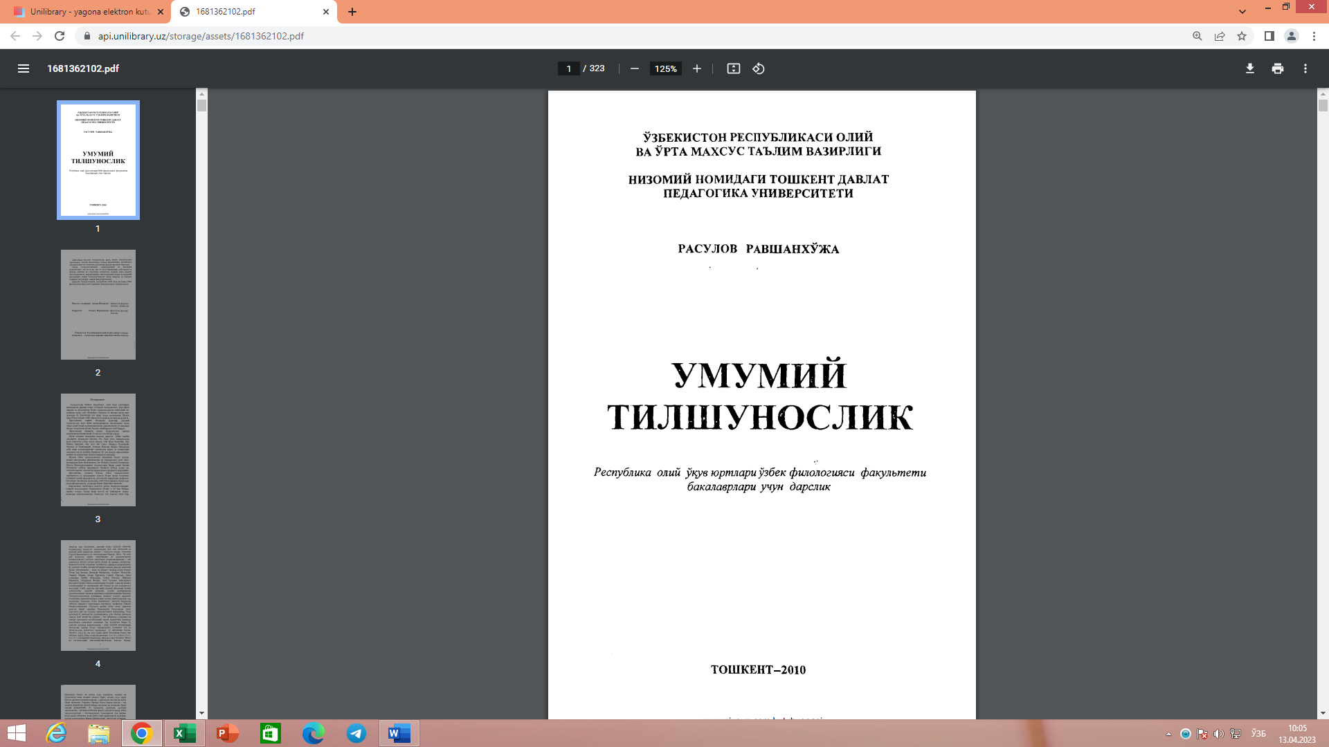Open a new browser tab
Image resolution: width=1329 pixels, height=747 pixels.
353,12
